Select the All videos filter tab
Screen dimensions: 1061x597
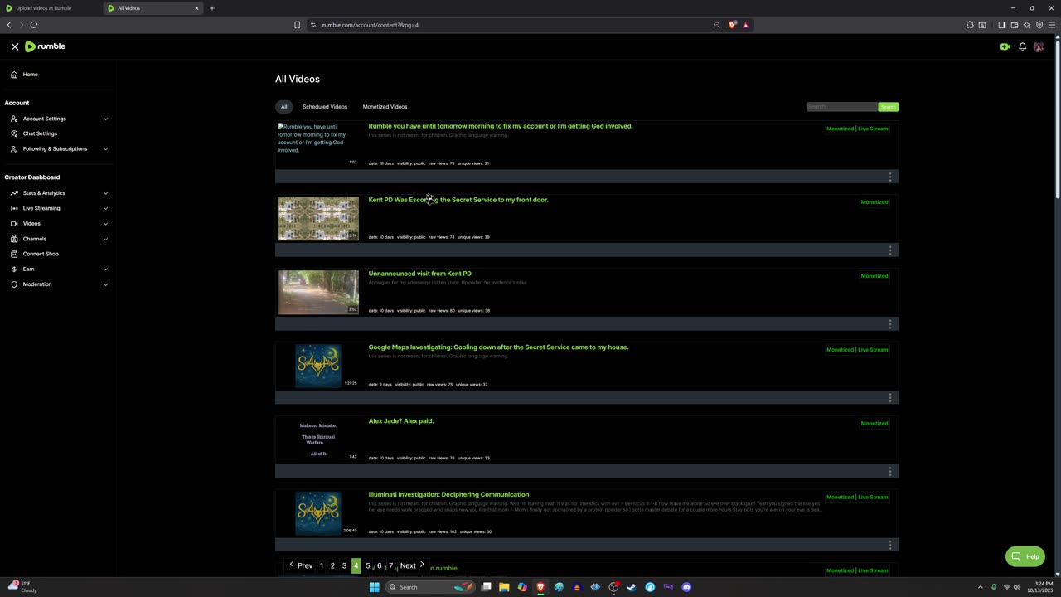click(283, 107)
